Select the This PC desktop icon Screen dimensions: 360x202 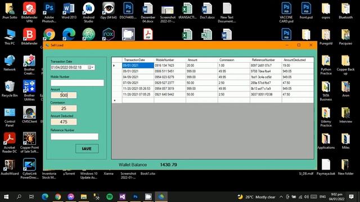(10, 36)
